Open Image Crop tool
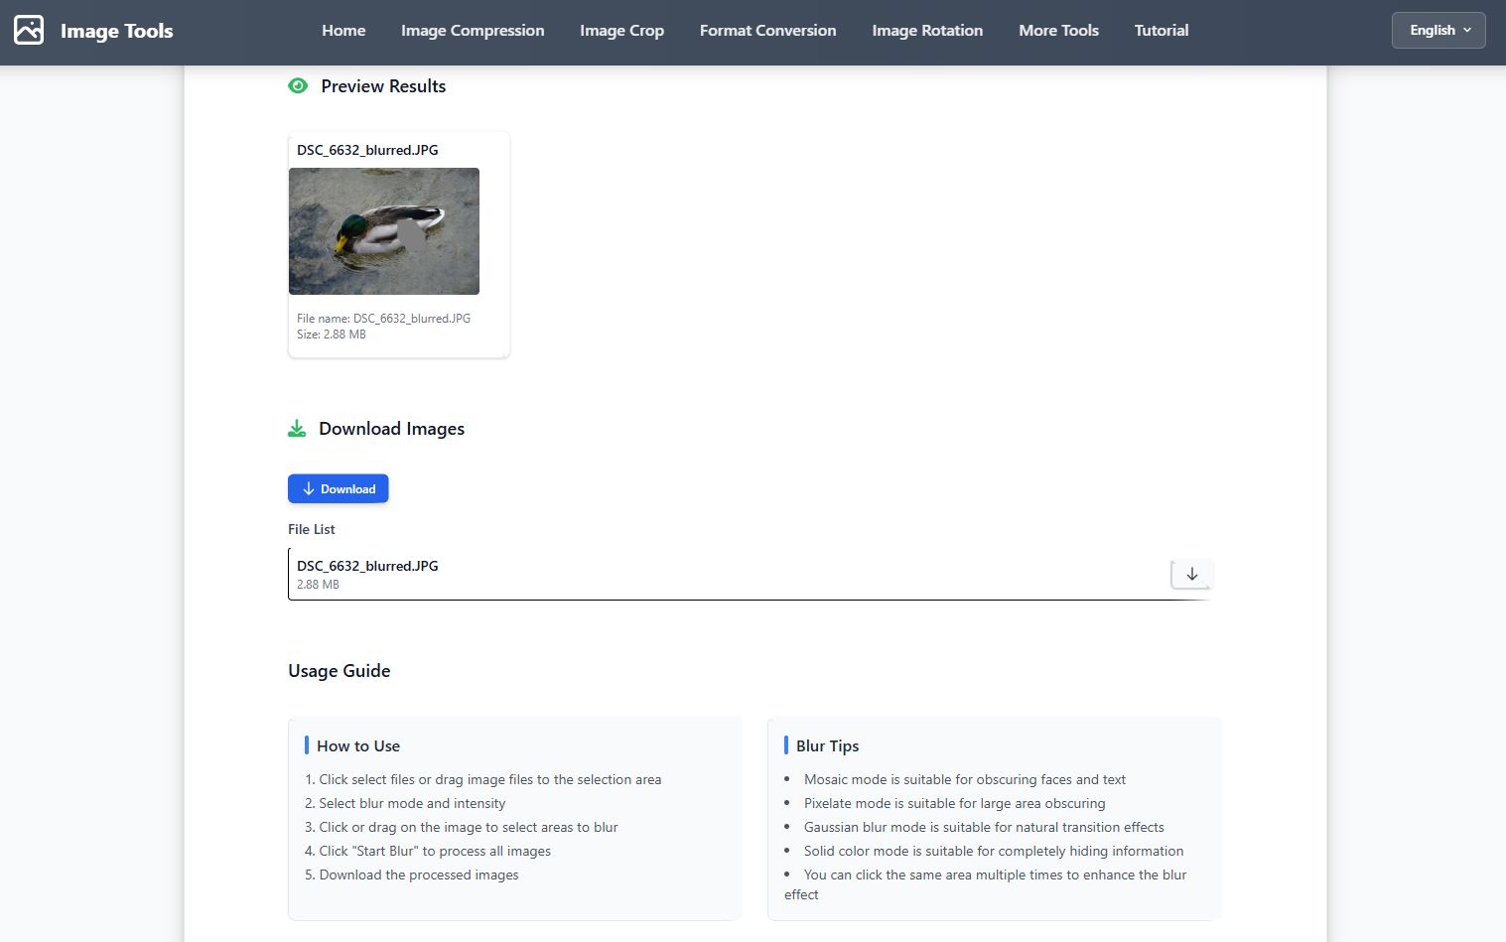The image size is (1506, 942). point(621,30)
